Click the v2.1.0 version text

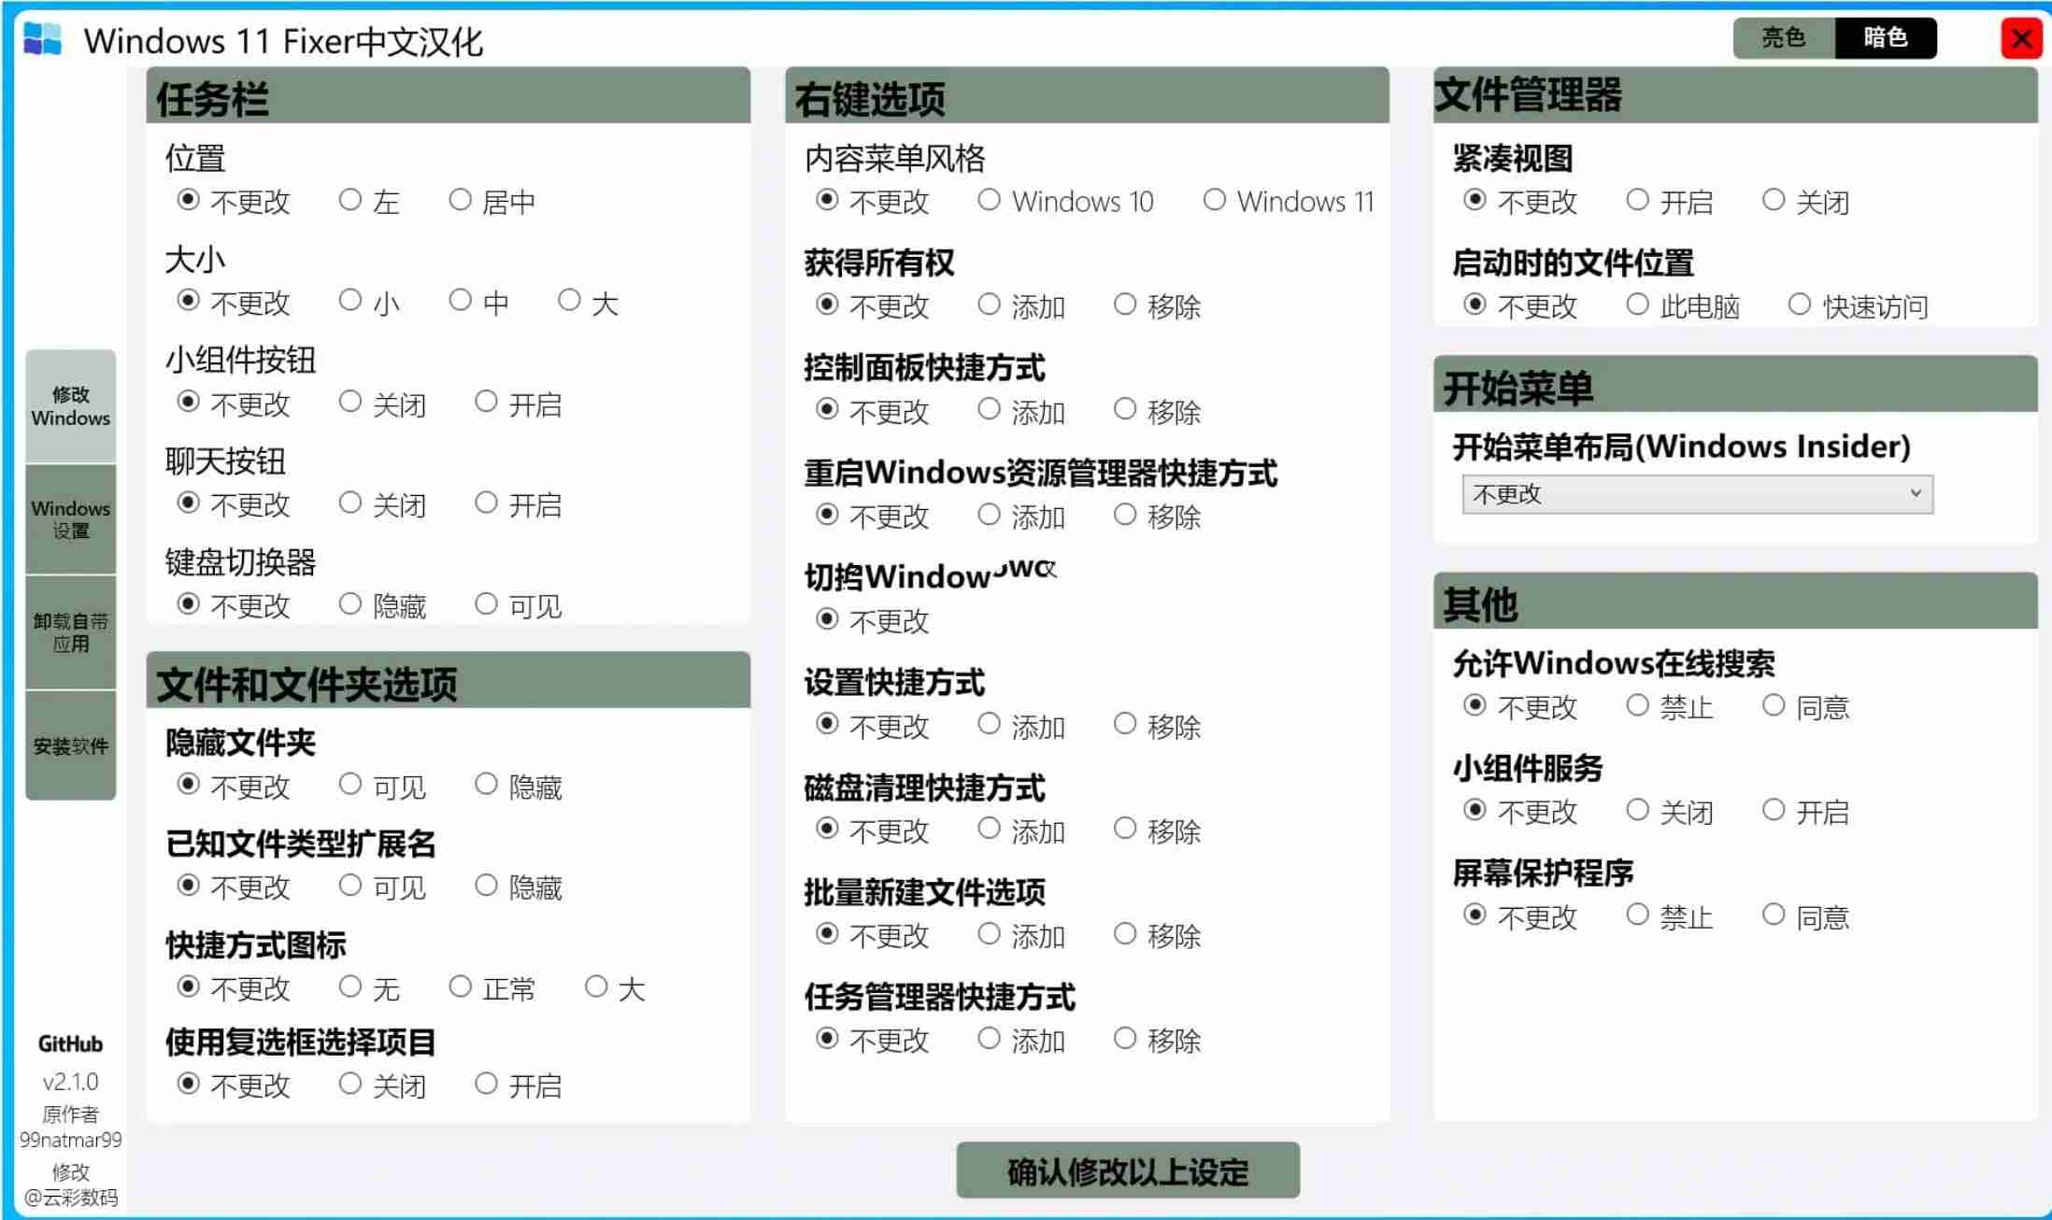pyautogui.click(x=70, y=1082)
